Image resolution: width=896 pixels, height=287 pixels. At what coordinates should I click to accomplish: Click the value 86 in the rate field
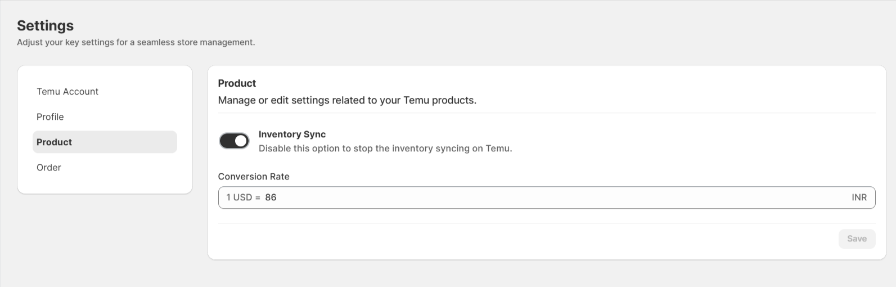point(271,198)
